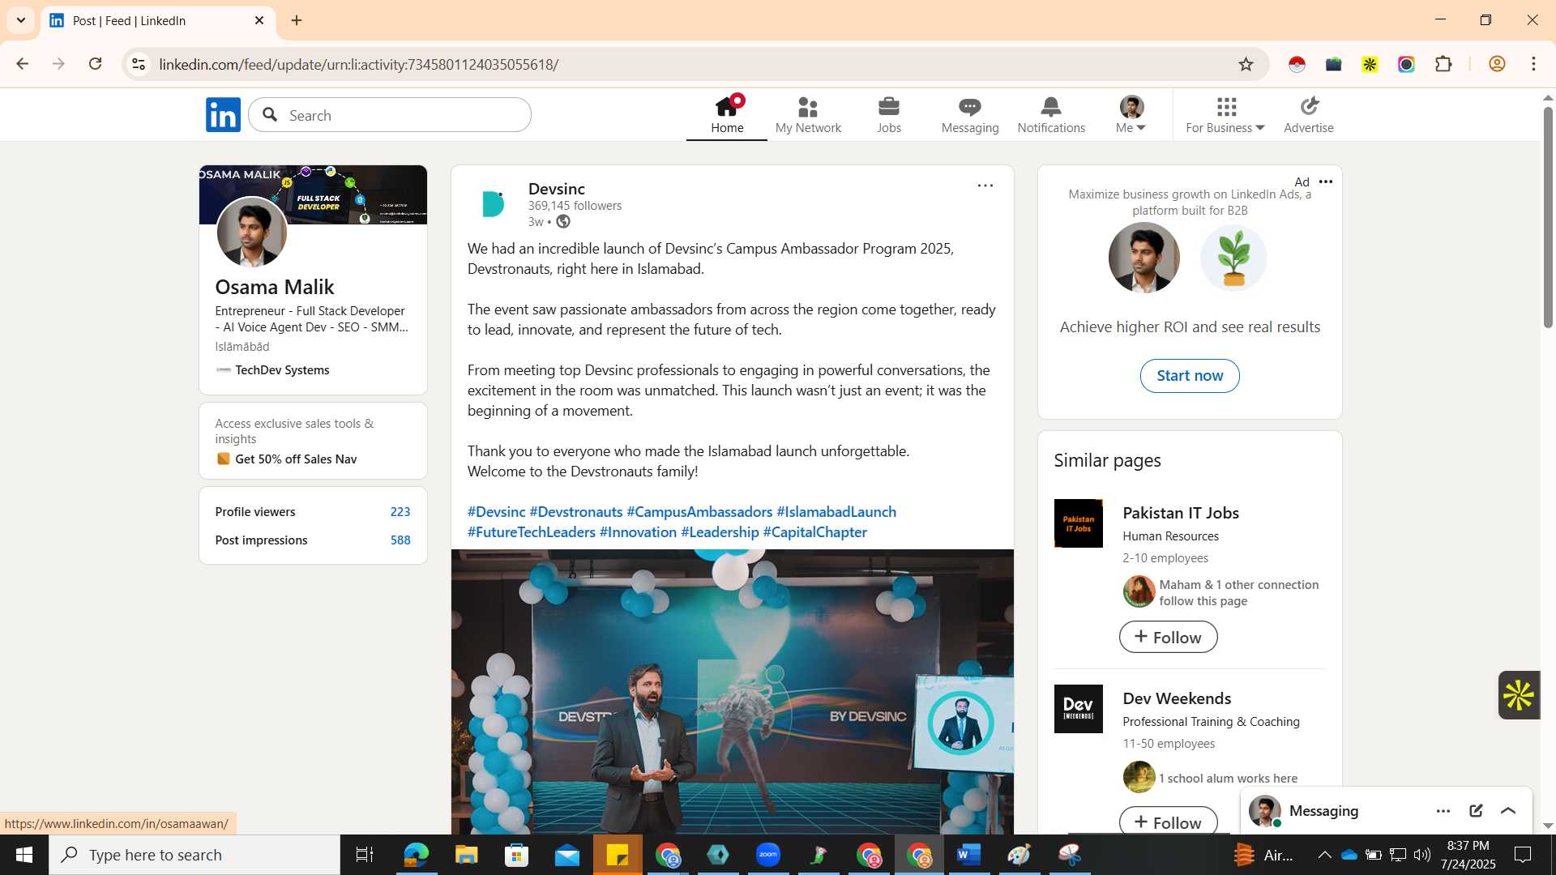This screenshot has width=1556, height=875.
Task: Open the tab search dropdown arrow
Action: (x=21, y=20)
